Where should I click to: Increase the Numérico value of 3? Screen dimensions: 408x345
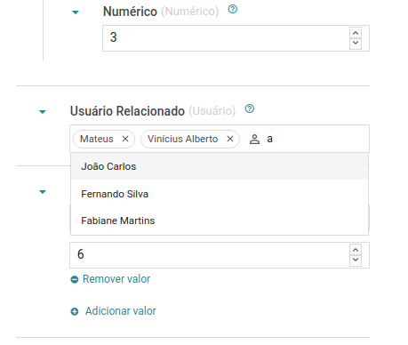click(356, 33)
